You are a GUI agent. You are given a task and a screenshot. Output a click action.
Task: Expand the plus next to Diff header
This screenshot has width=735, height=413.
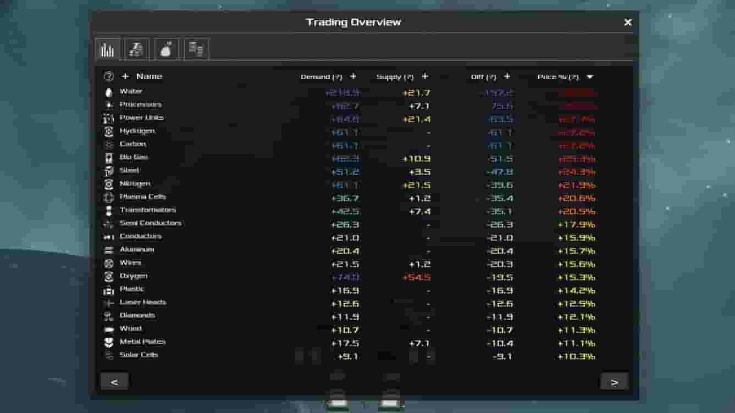(507, 76)
